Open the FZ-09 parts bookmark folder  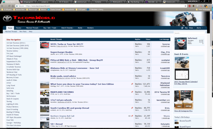(x=6, y=10)
